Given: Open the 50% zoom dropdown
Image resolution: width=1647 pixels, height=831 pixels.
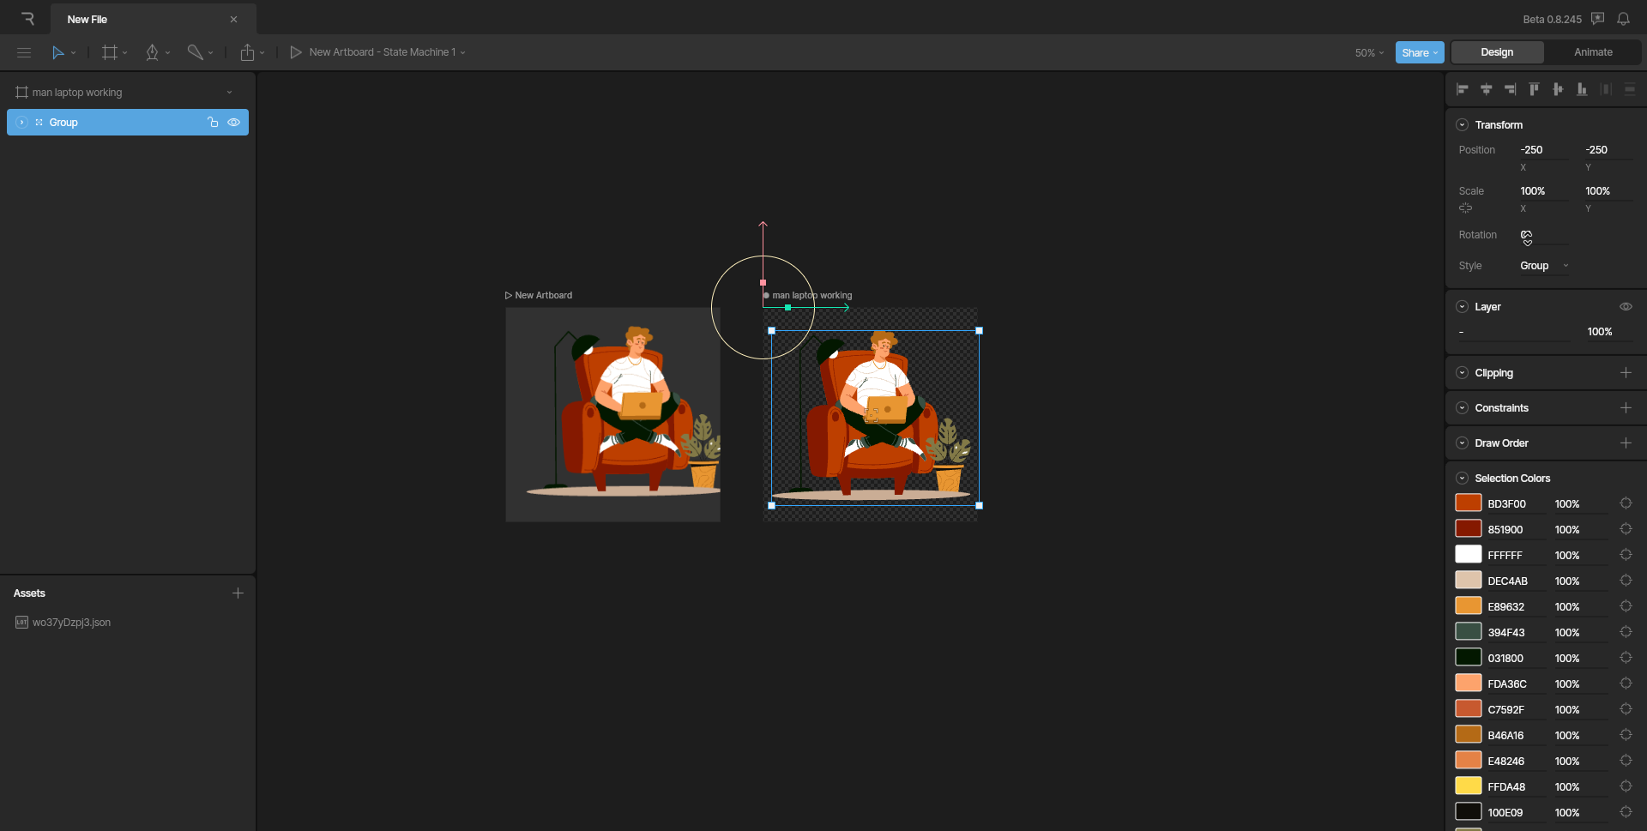Looking at the screenshot, I should (x=1369, y=53).
